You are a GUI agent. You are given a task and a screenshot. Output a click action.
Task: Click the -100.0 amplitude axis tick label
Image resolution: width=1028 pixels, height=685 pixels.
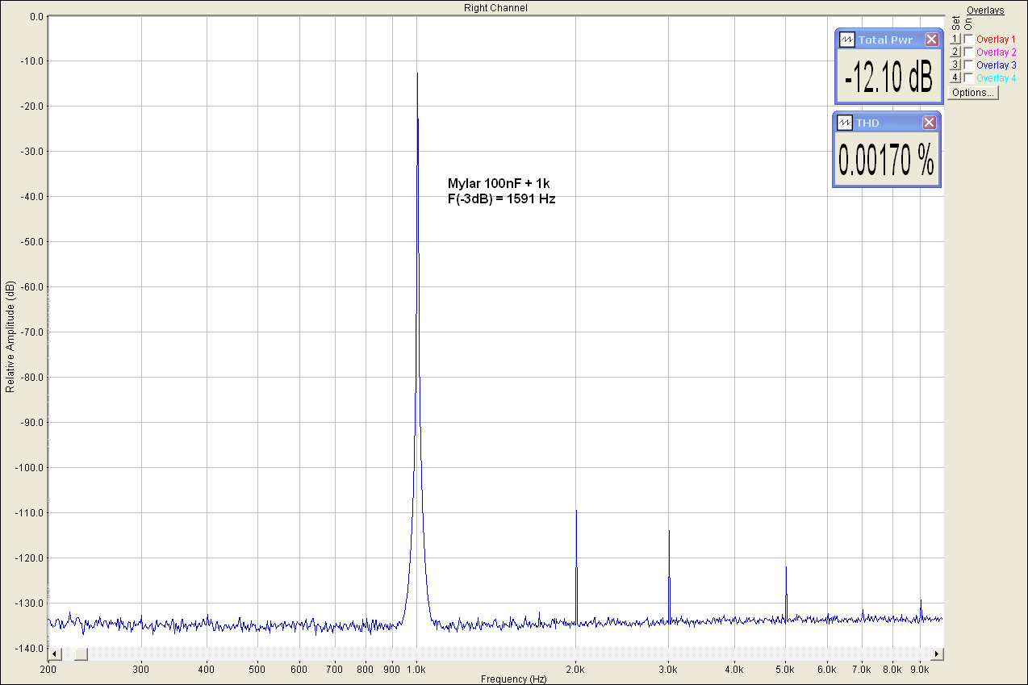click(x=31, y=467)
